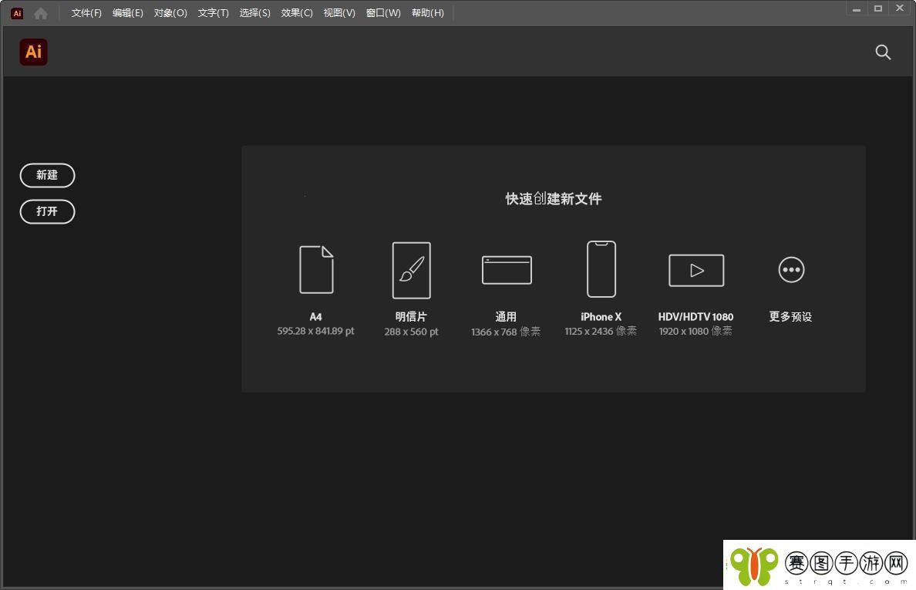
Task: Choose the 通用 web preset icon
Action: click(x=507, y=270)
